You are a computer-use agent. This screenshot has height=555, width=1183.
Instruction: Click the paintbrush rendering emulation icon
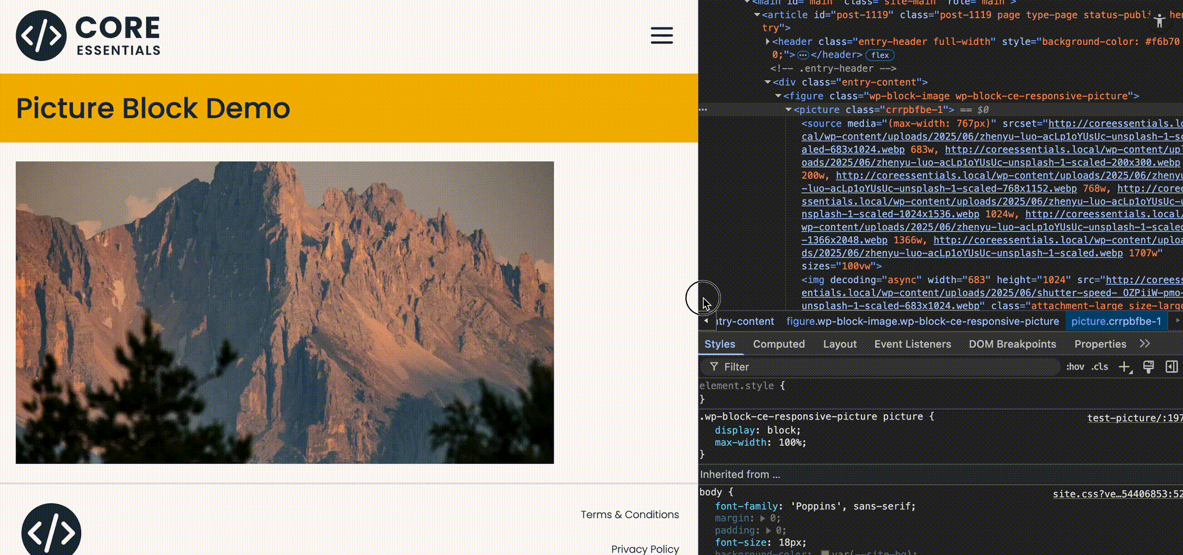[x=1148, y=367]
